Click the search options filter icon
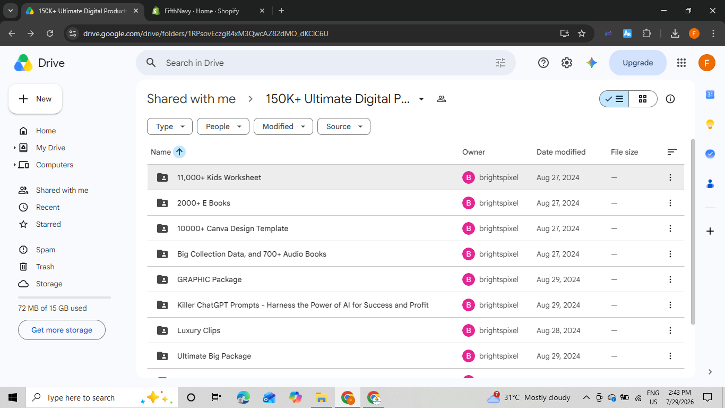Image resolution: width=725 pixels, height=408 pixels. [x=500, y=63]
